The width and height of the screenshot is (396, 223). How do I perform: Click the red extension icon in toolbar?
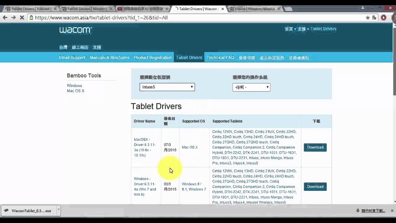384,18
